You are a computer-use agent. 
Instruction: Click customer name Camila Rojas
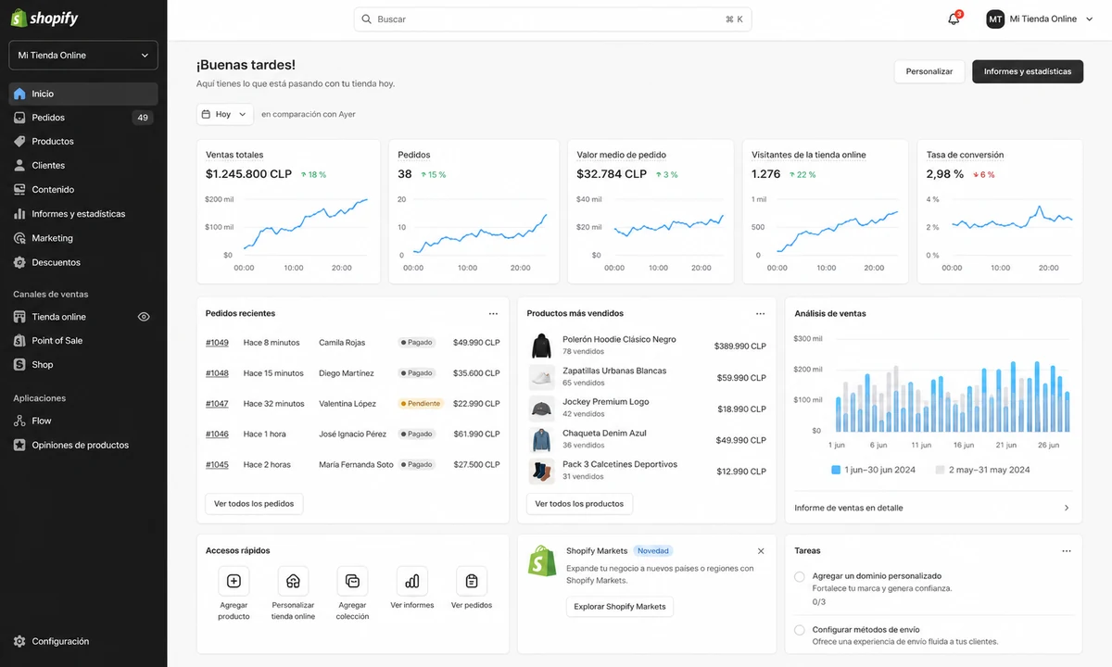342,343
